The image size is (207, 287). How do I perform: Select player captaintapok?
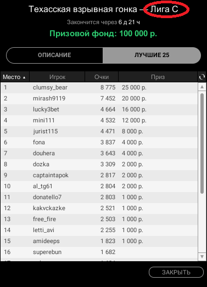99,176
